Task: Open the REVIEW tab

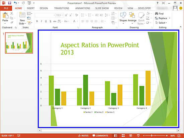Action: coord(118,8)
